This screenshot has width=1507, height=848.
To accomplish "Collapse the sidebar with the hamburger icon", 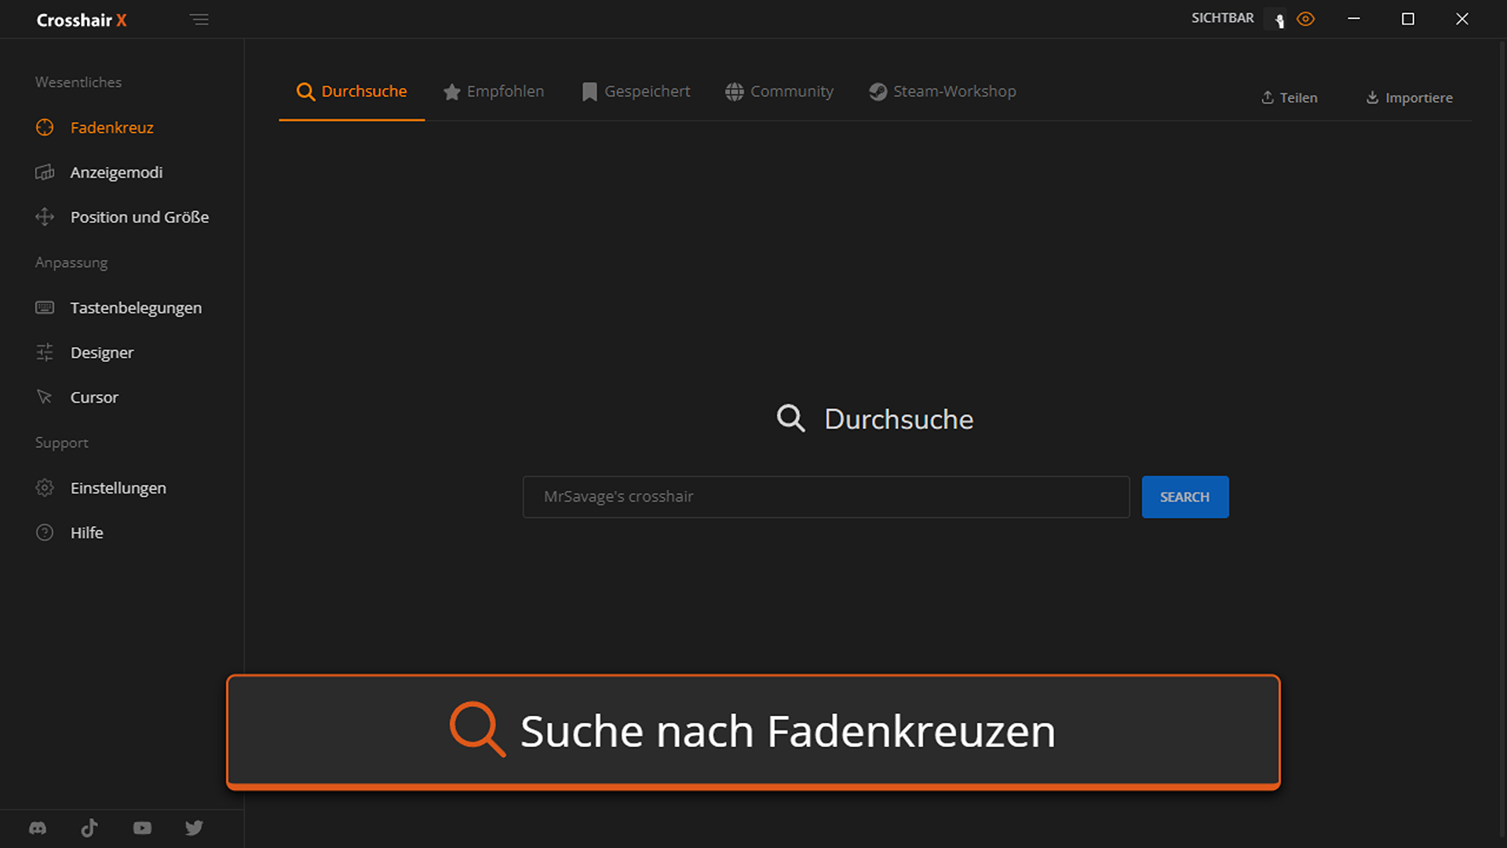I will [x=199, y=20].
